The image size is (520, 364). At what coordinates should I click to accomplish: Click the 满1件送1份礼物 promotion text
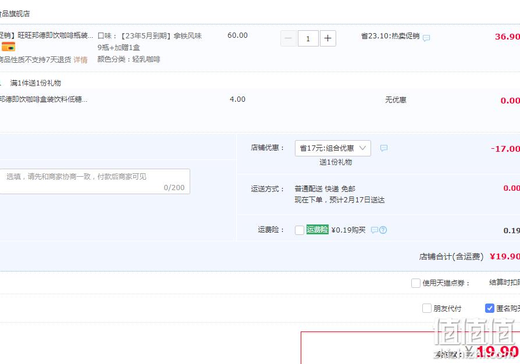tap(35, 83)
